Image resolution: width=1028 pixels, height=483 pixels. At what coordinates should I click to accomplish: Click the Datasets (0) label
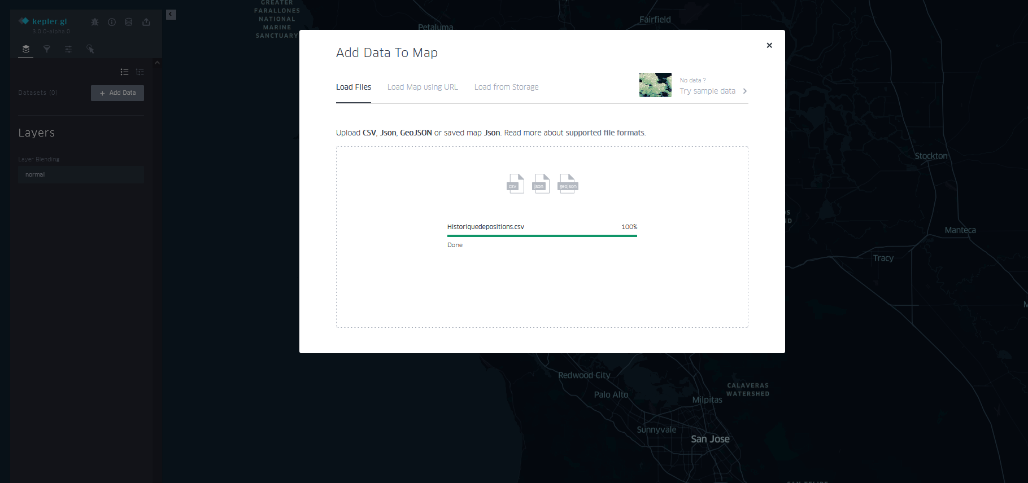coord(38,93)
